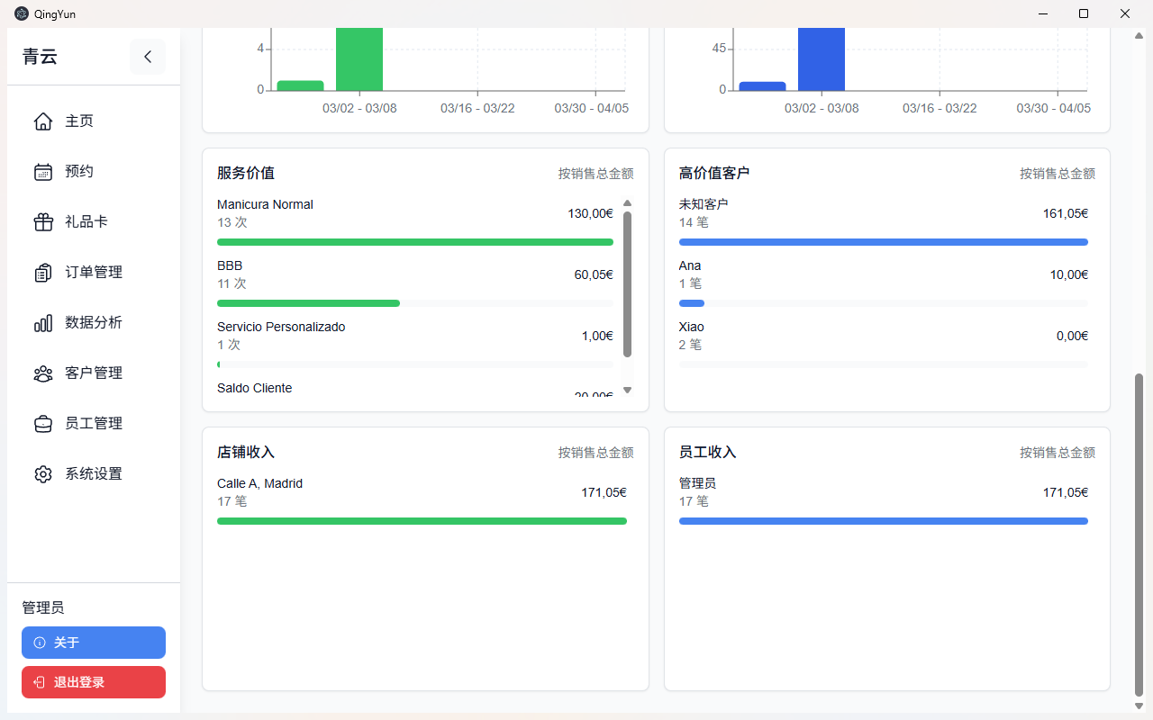Click the tall green bar in left chart

click(359, 59)
